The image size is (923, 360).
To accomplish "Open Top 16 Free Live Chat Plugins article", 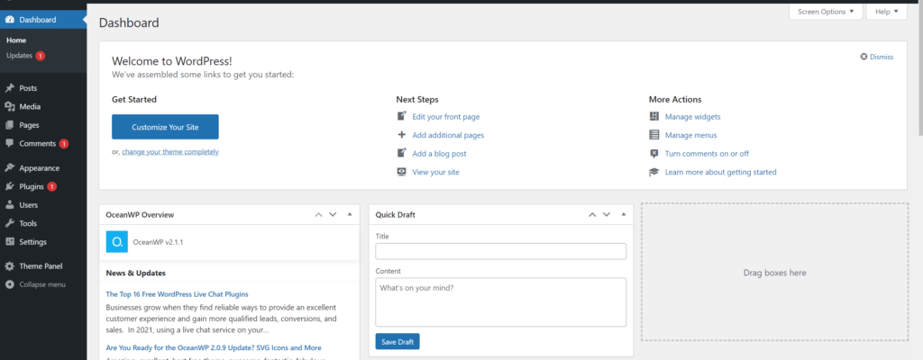I will click(178, 293).
